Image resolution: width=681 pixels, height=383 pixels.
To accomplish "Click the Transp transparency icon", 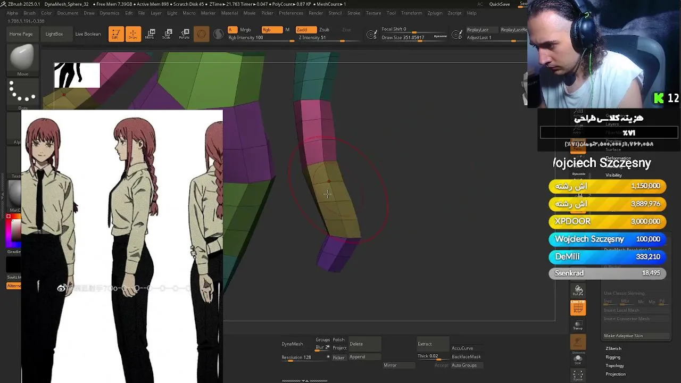I will click(578, 325).
